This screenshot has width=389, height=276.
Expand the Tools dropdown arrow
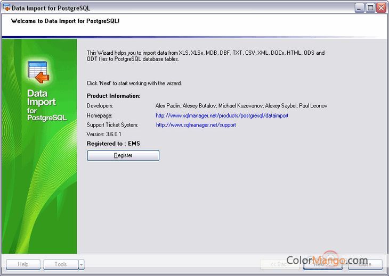(82, 264)
